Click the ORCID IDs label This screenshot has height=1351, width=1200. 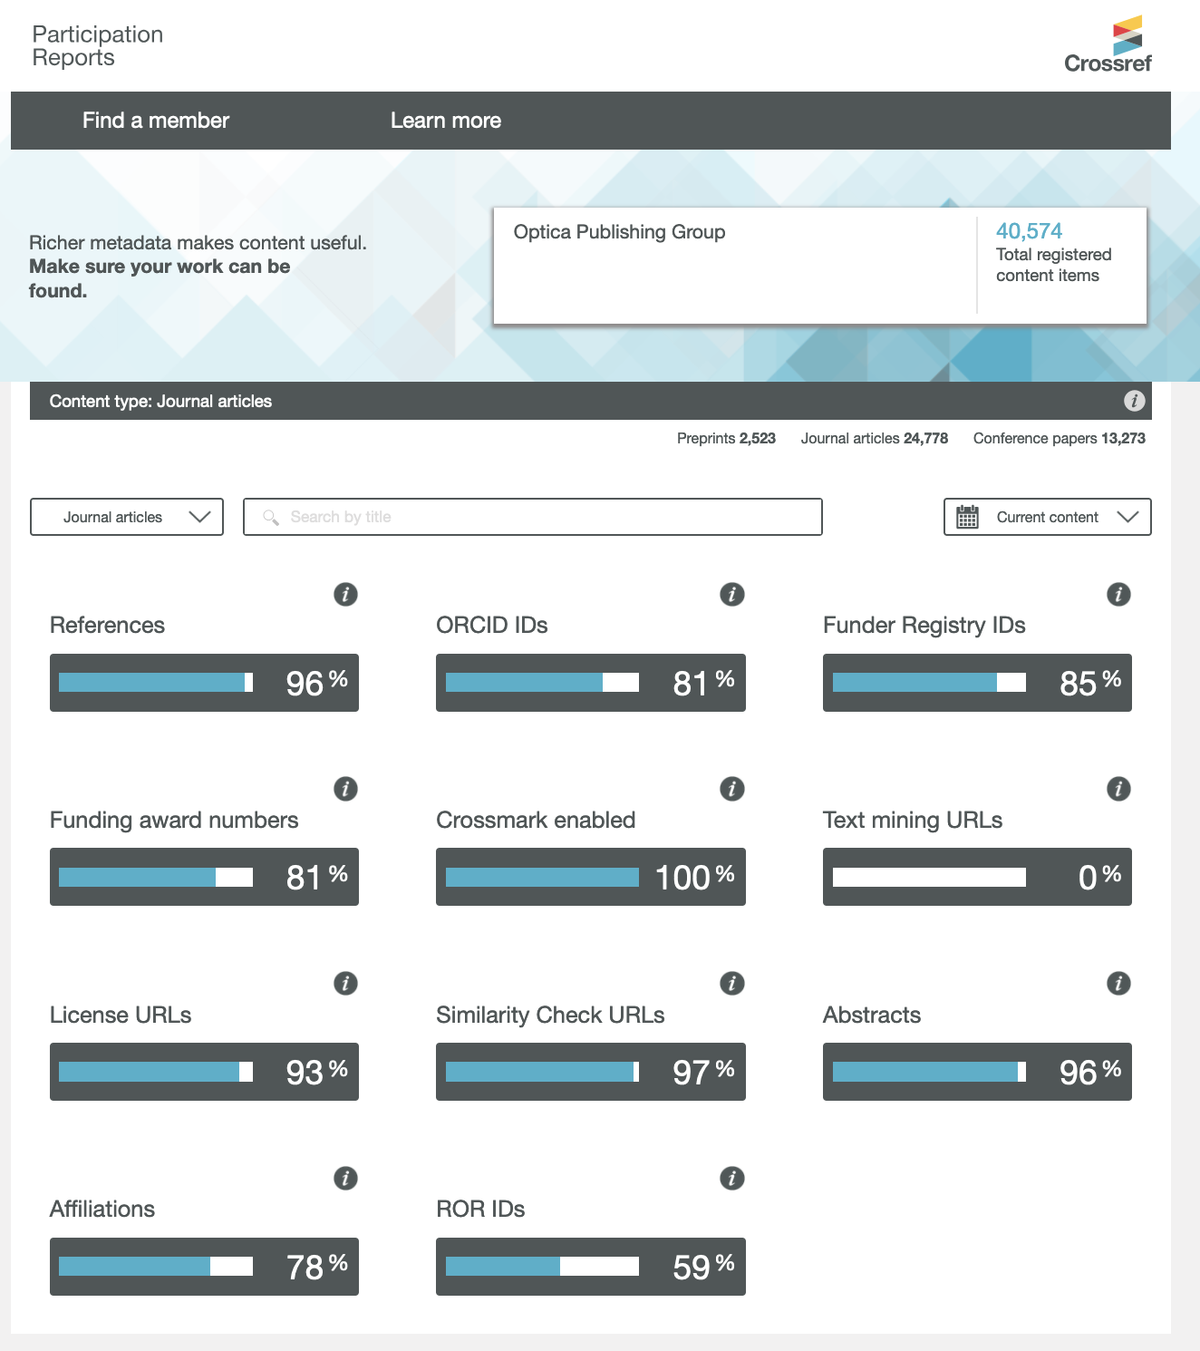[x=492, y=626]
